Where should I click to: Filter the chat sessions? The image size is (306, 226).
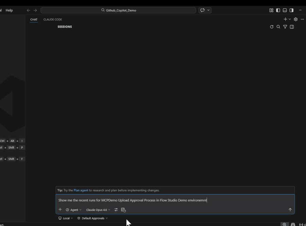(x=285, y=27)
